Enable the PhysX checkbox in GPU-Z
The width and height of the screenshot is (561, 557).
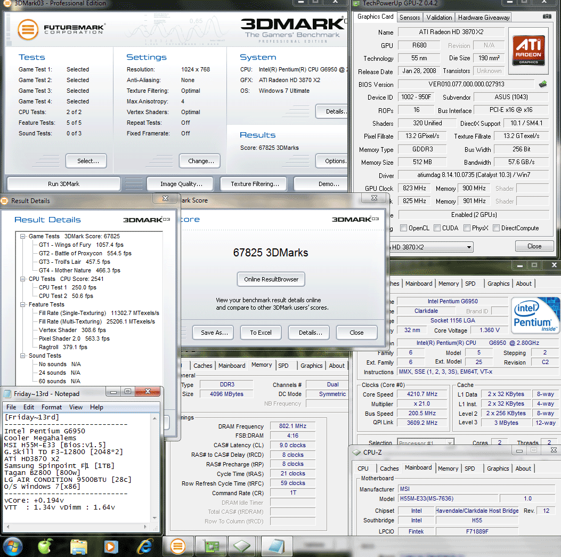(467, 228)
